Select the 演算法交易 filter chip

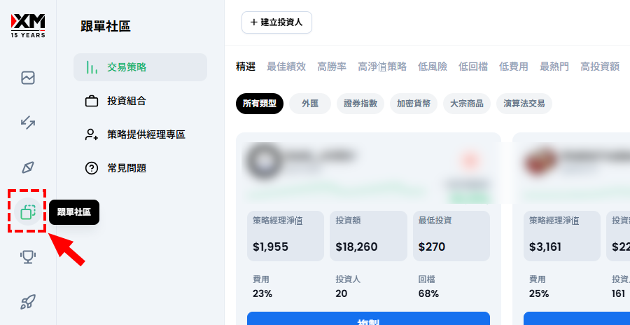pyautogui.click(x=524, y=104)
